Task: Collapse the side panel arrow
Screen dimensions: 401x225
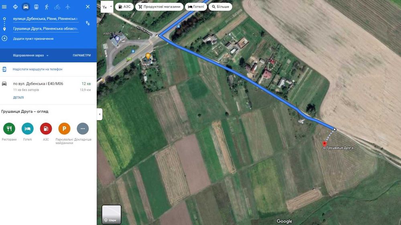Action: click(100, 114)
